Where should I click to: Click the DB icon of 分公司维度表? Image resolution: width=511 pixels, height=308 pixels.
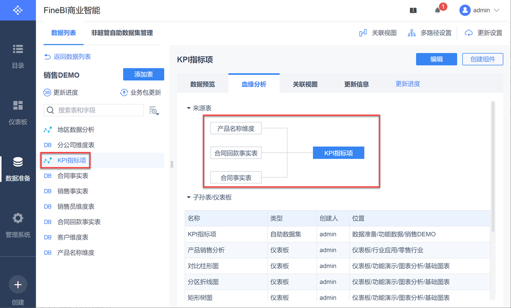click(48, 145)
